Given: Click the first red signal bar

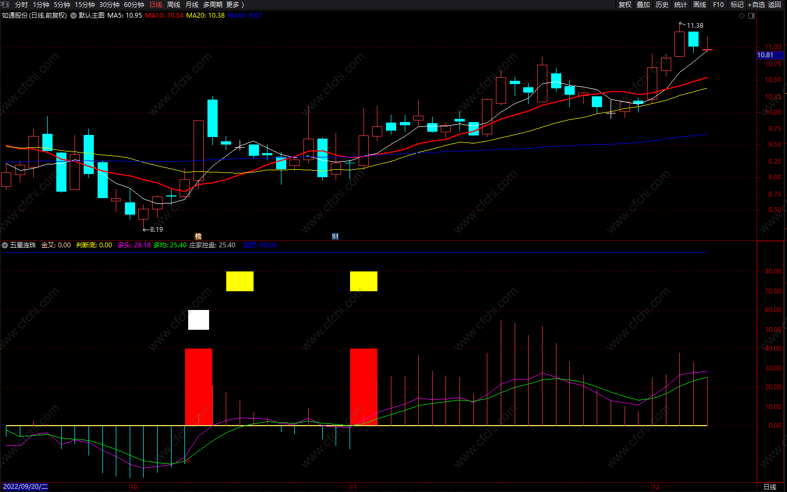Looking at the screenshot, I should pos(198,387).
